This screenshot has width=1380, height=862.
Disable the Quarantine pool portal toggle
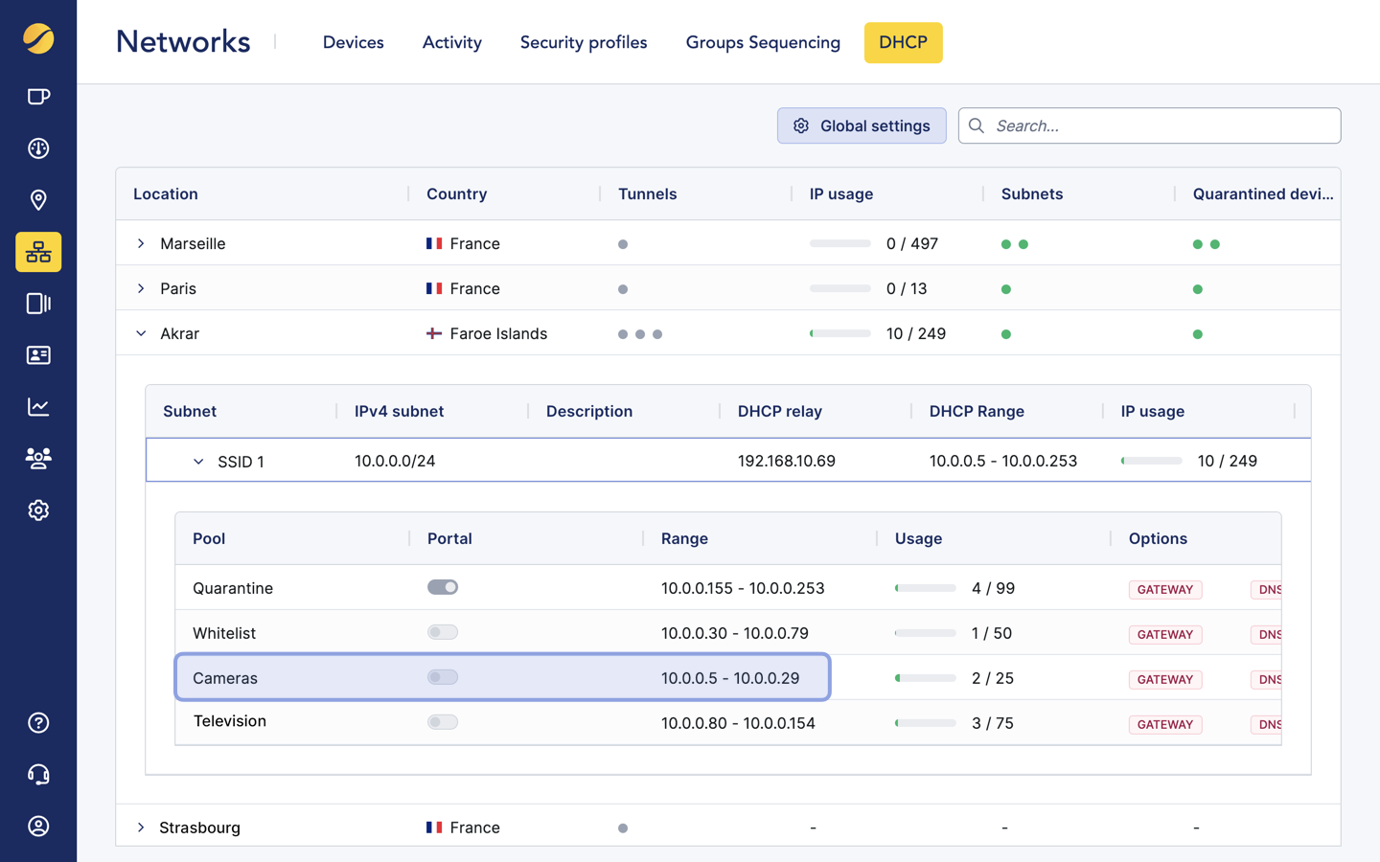click(442, 587)
